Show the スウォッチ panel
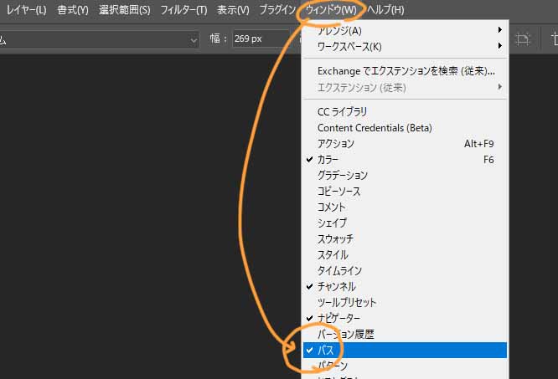558x379 pixels. (335, 238)
